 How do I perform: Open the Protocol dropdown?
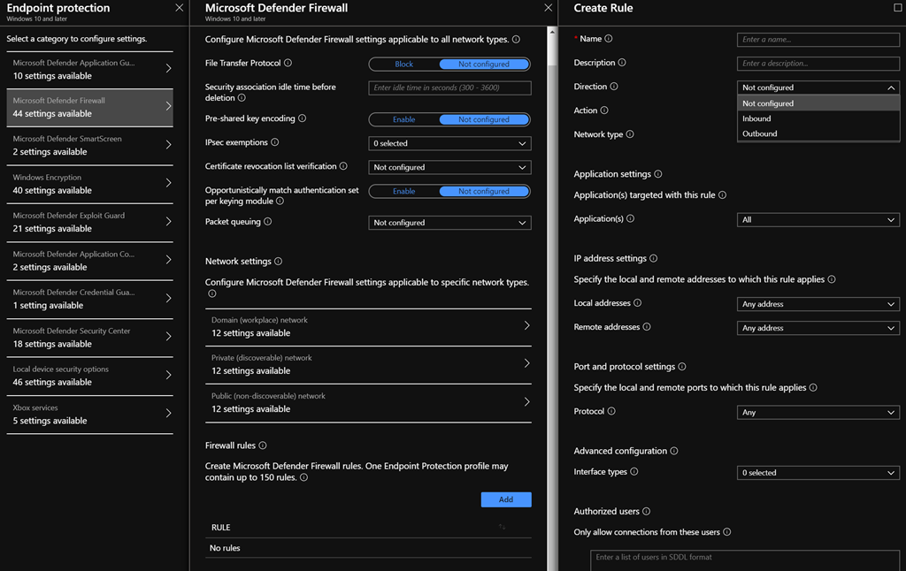tap(818, 412)
